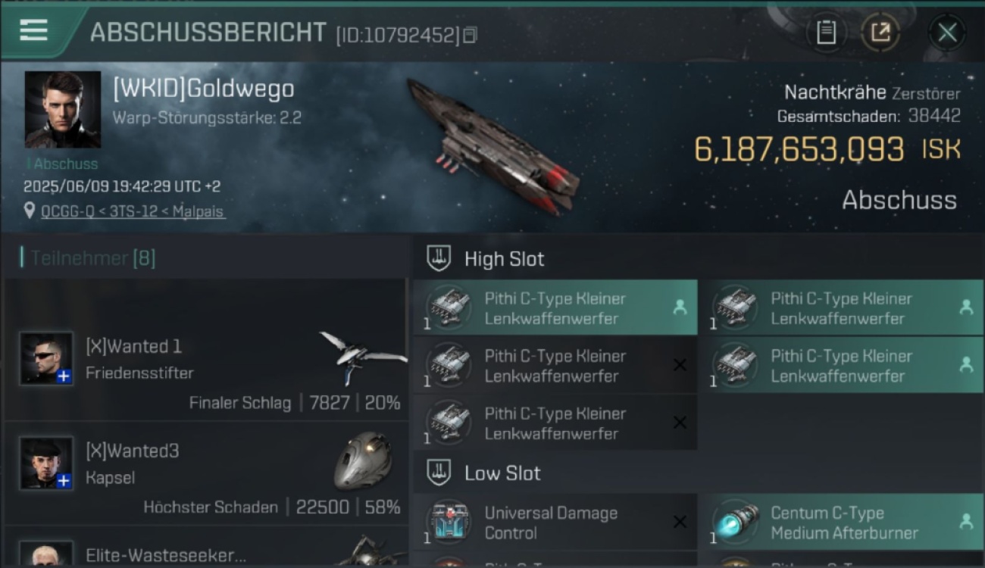Copy the kill report ID
985x568 pixels.
pyautogui.click(x=470, y=35)
